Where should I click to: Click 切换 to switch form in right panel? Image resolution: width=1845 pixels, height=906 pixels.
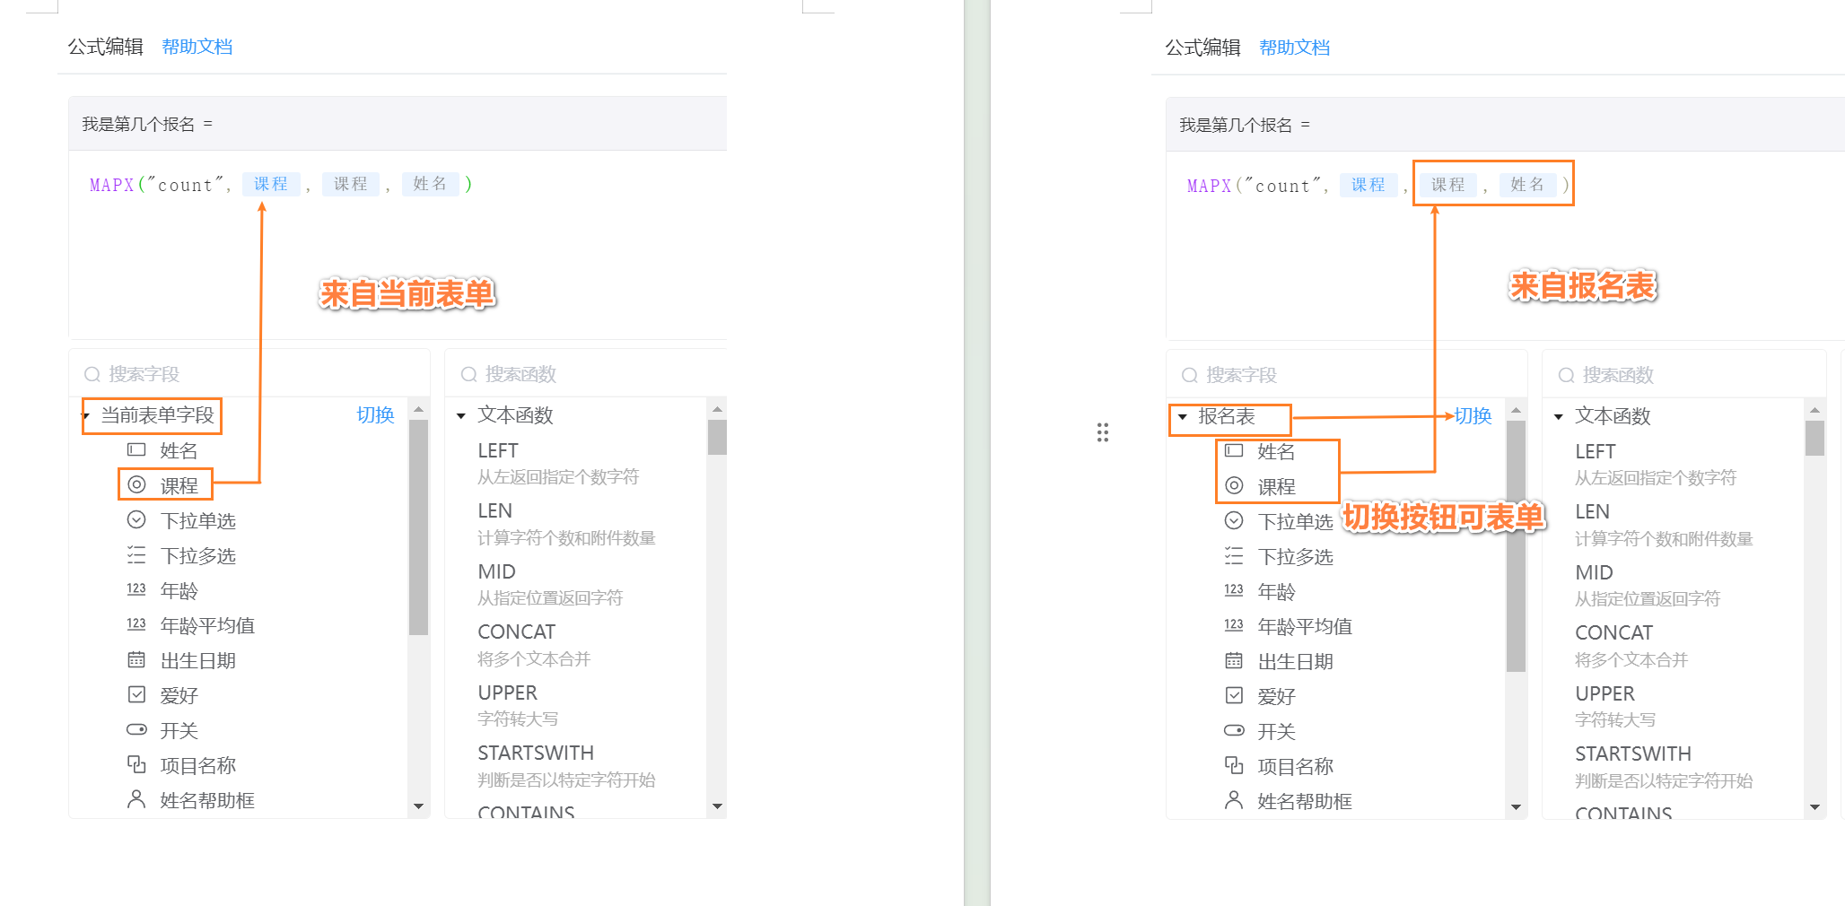tap(1473, 416)
